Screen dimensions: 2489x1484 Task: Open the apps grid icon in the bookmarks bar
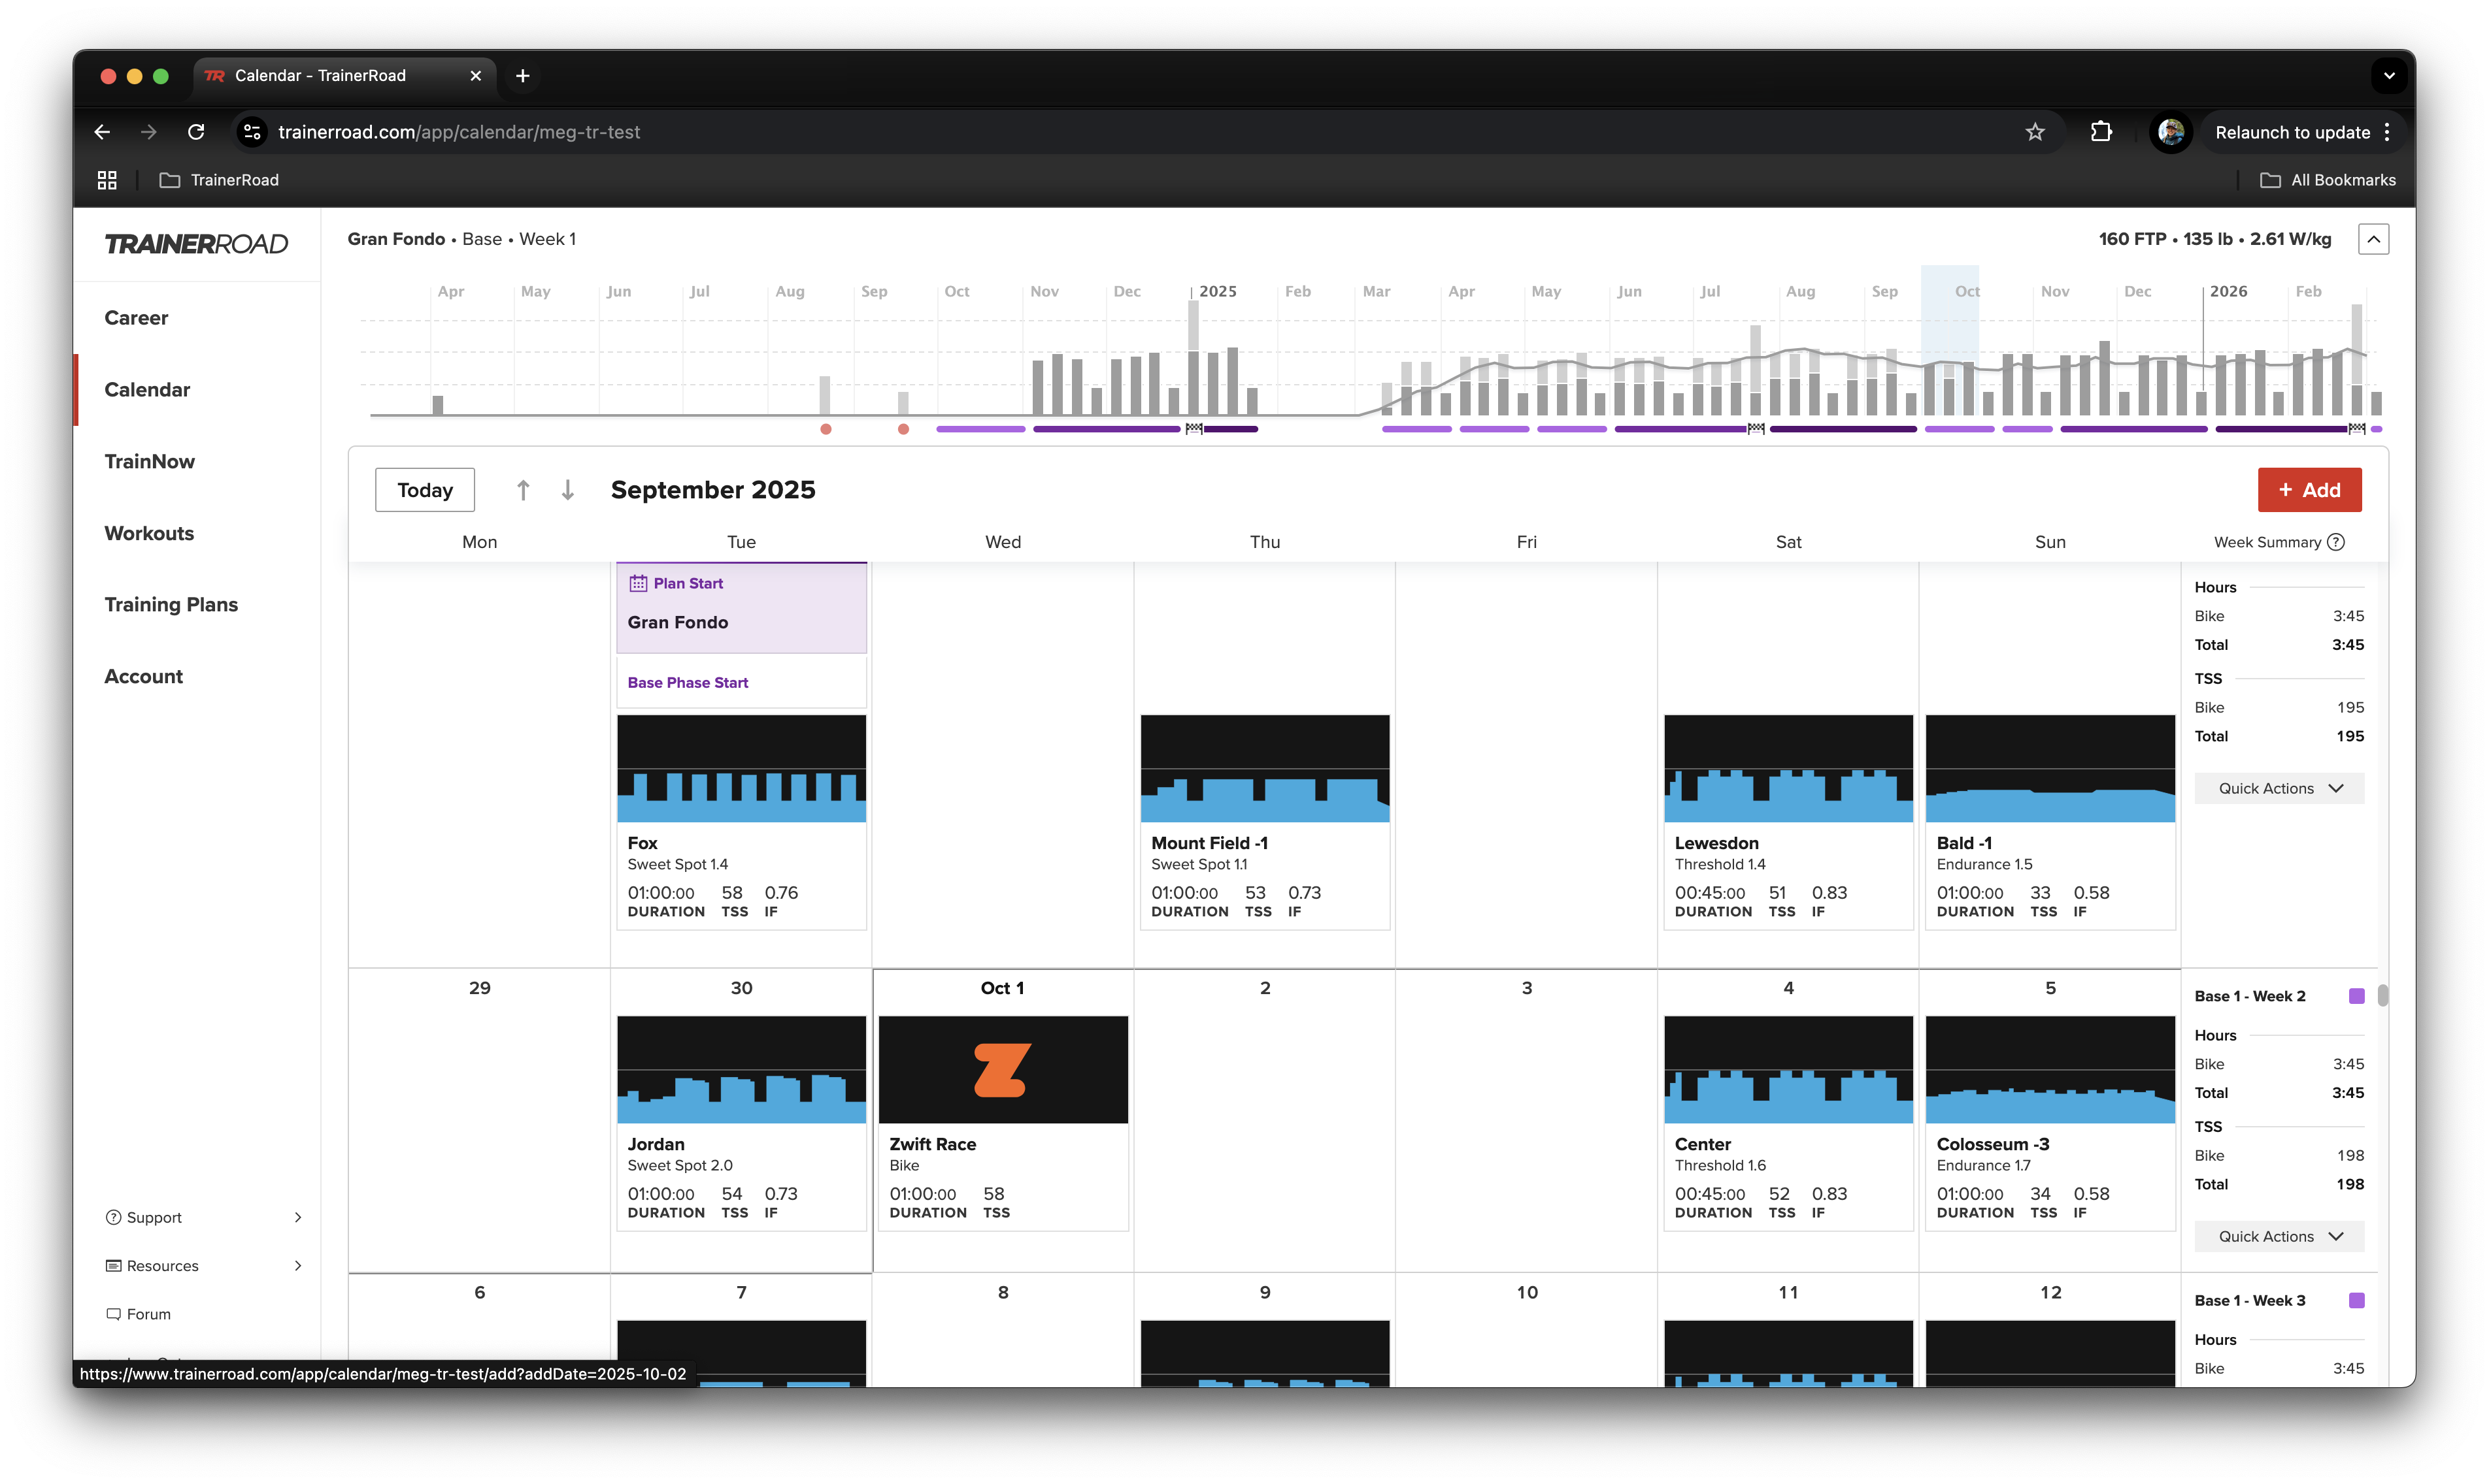[x=107, y=180]
